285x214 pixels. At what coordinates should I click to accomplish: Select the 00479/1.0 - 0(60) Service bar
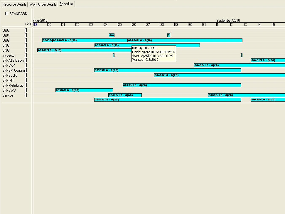125,95
